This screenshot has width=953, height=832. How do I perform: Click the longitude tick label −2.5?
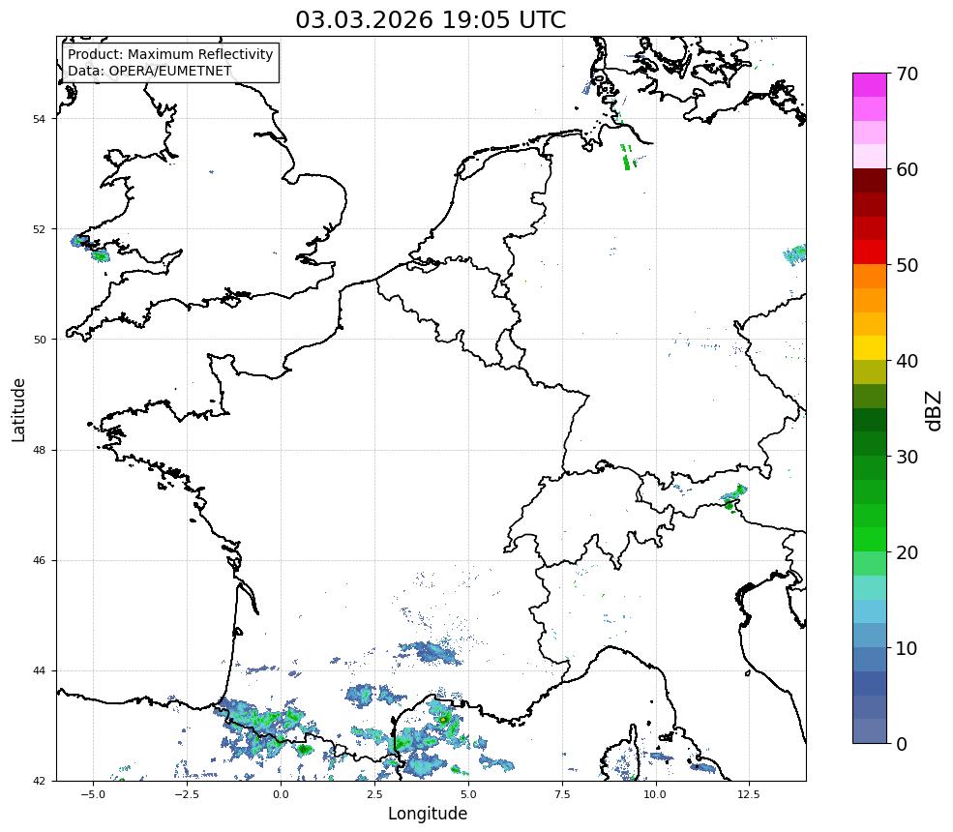point(187,794)
